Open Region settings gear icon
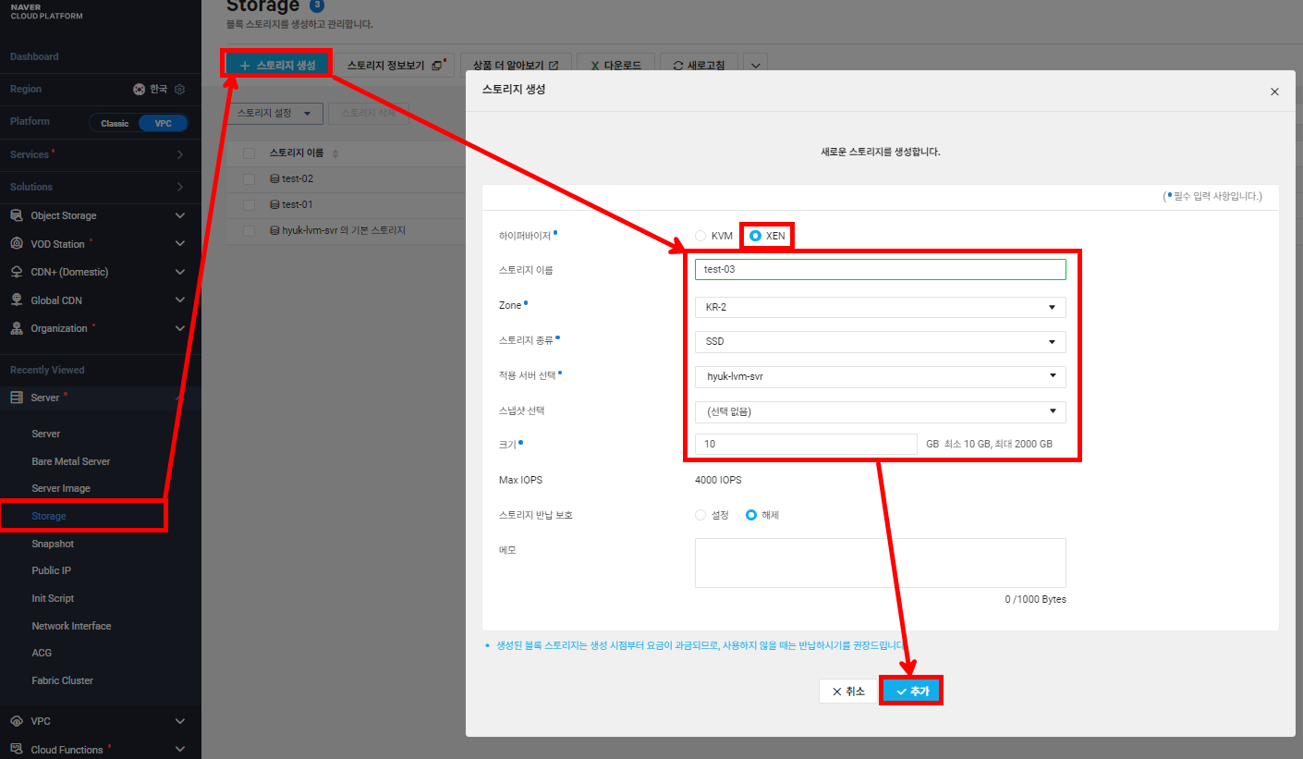Screen dimensions: 1303x759 180,90
